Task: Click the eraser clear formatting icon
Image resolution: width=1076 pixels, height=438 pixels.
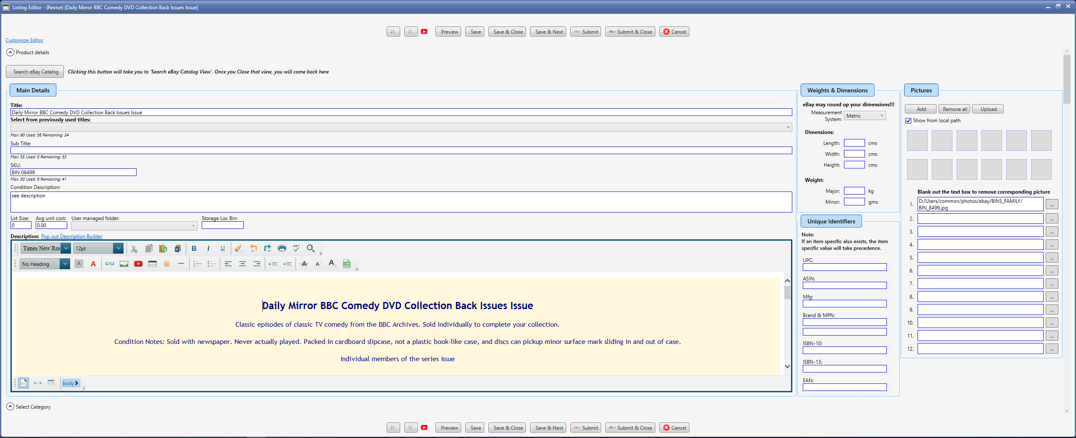Action: 238,249
